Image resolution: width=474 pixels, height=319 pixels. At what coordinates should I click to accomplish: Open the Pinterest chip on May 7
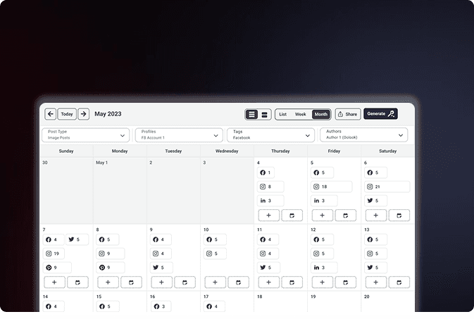point(57,268)
